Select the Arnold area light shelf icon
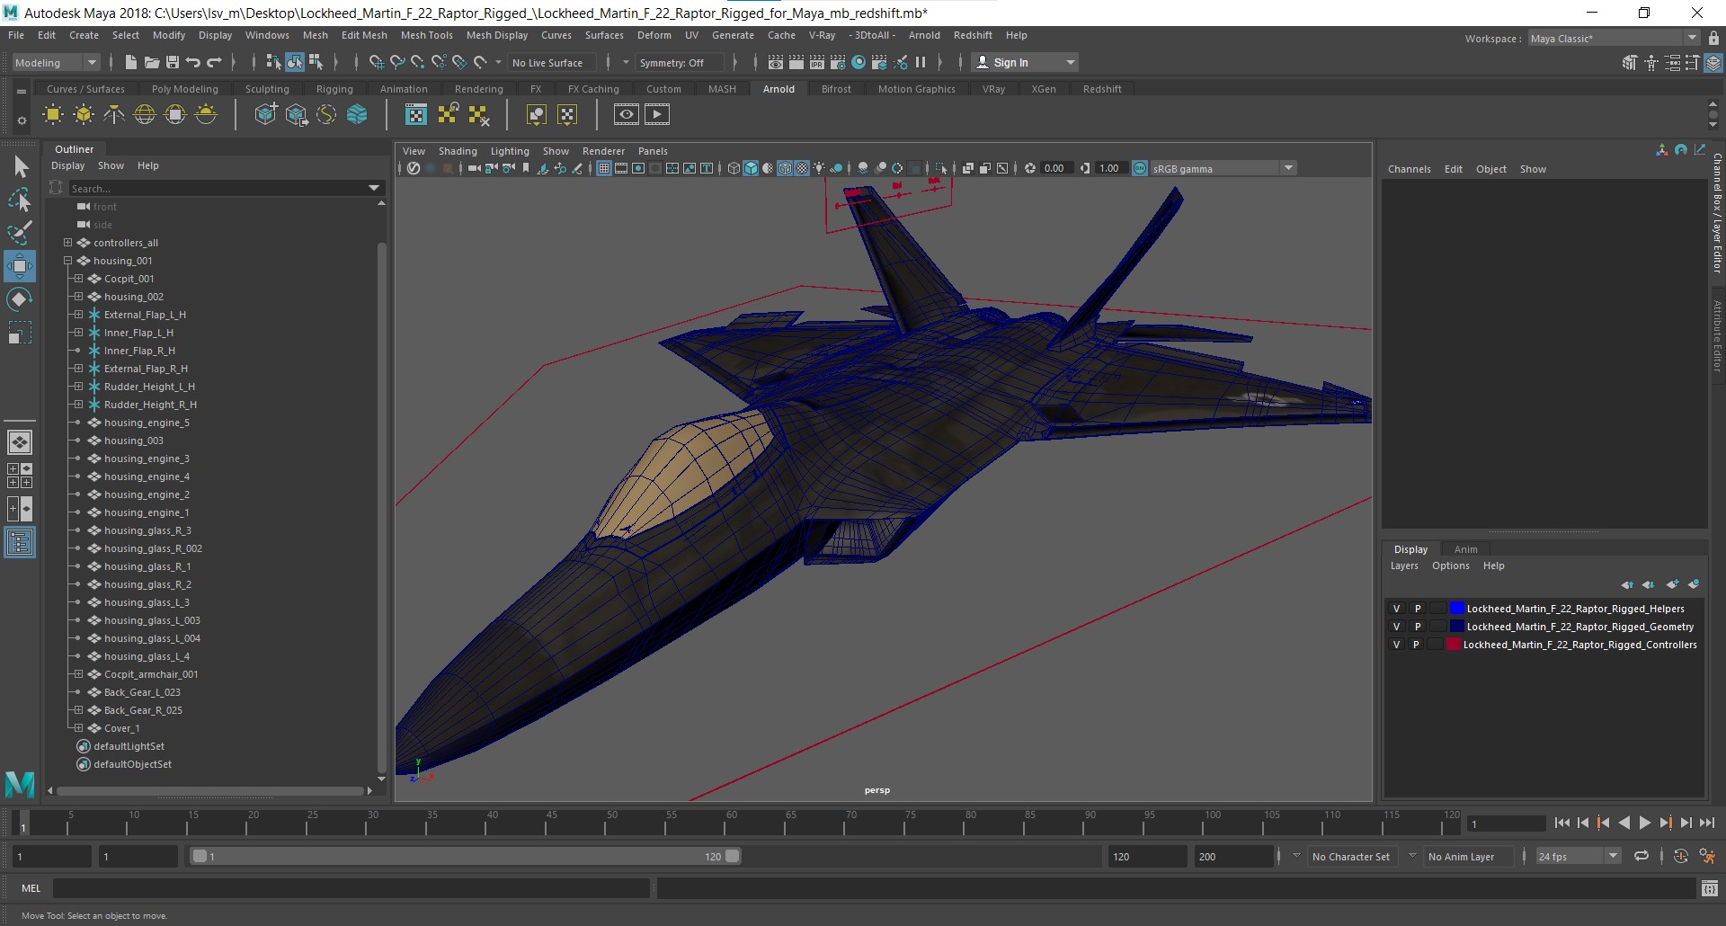The height and width of the screenshot is (926, 1726). (x=53, y=114)
